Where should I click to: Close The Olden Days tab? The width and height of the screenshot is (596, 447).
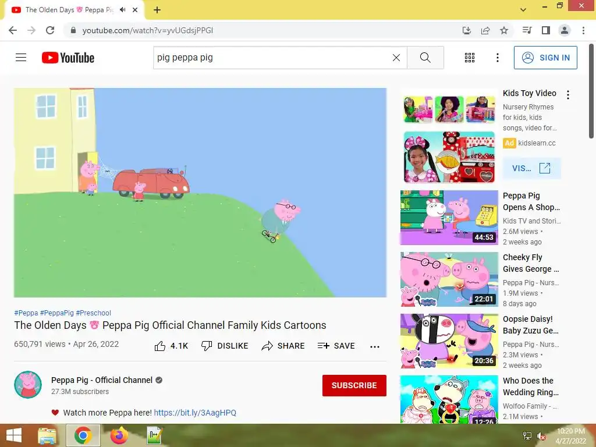click(135, 10)
